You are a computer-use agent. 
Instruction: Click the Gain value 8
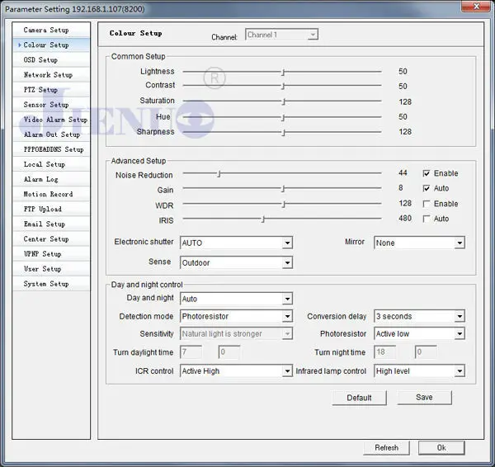point(401,188)
